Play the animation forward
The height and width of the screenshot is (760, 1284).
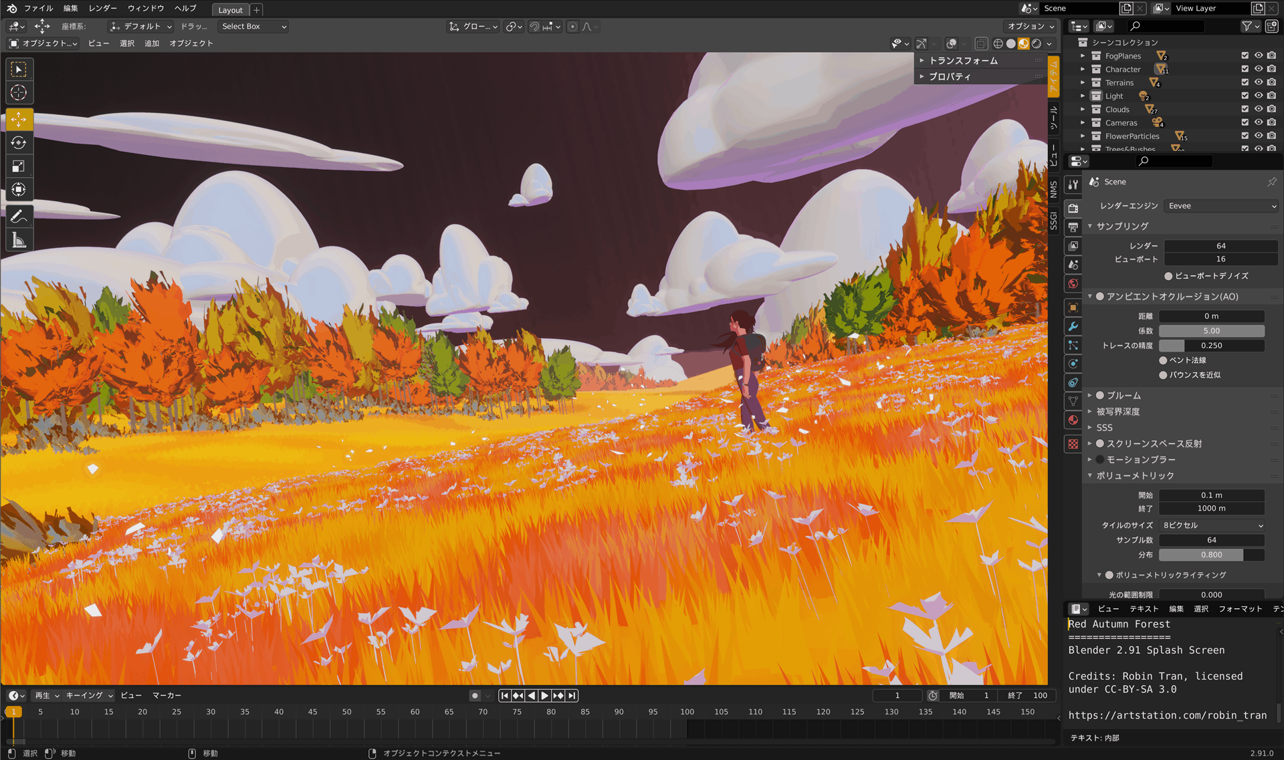click(x=545, y=696)
